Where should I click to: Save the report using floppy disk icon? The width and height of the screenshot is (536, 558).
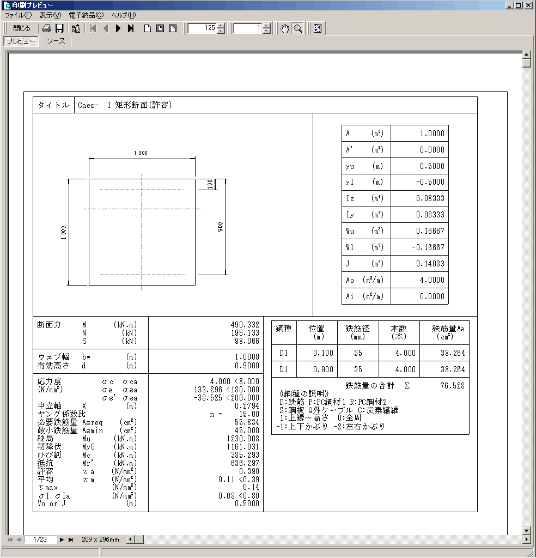[x=59, y=28]
